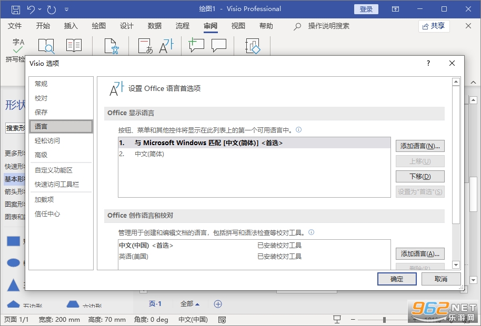The width and height of the screenshot is (481, 326).
Task: Open the 文件 menu tab
Action: click(15, 26)
